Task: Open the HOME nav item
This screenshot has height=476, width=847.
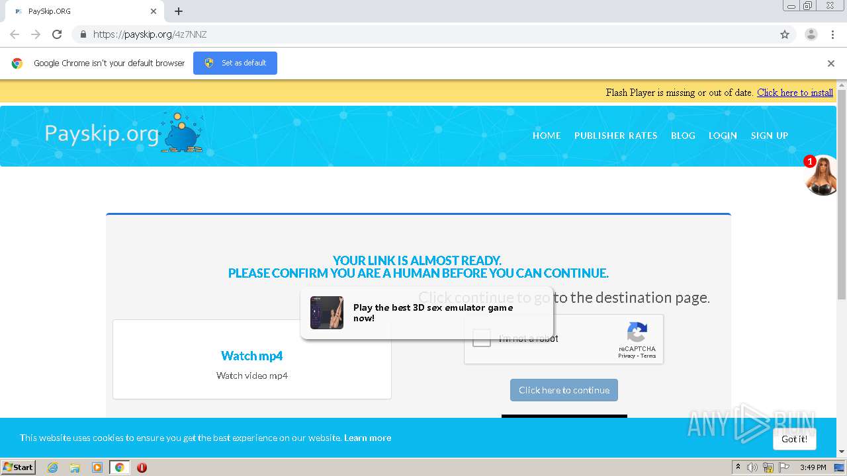Action: tap(547, 136)
